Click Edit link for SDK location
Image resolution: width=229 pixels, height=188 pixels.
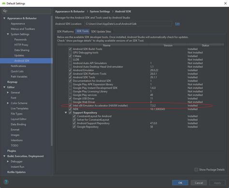point(177,24)
